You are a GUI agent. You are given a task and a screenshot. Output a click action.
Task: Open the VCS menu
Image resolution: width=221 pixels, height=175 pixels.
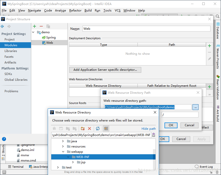(x=117, y=10)
